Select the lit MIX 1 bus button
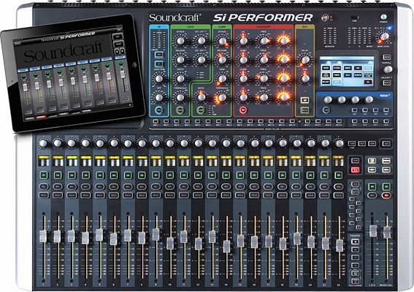 [156, 121]
